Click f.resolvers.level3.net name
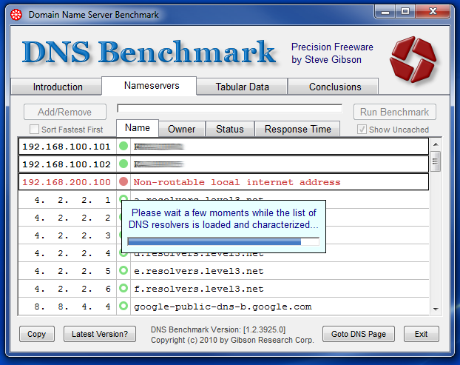The height and width of the screenshot is (365, 460). coord(199,289)
